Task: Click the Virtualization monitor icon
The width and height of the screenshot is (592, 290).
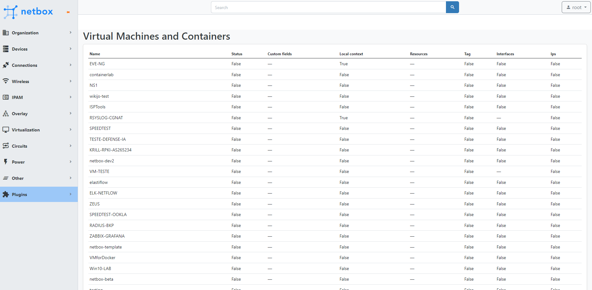Action: pyautogui.click(x=6, y=130)
